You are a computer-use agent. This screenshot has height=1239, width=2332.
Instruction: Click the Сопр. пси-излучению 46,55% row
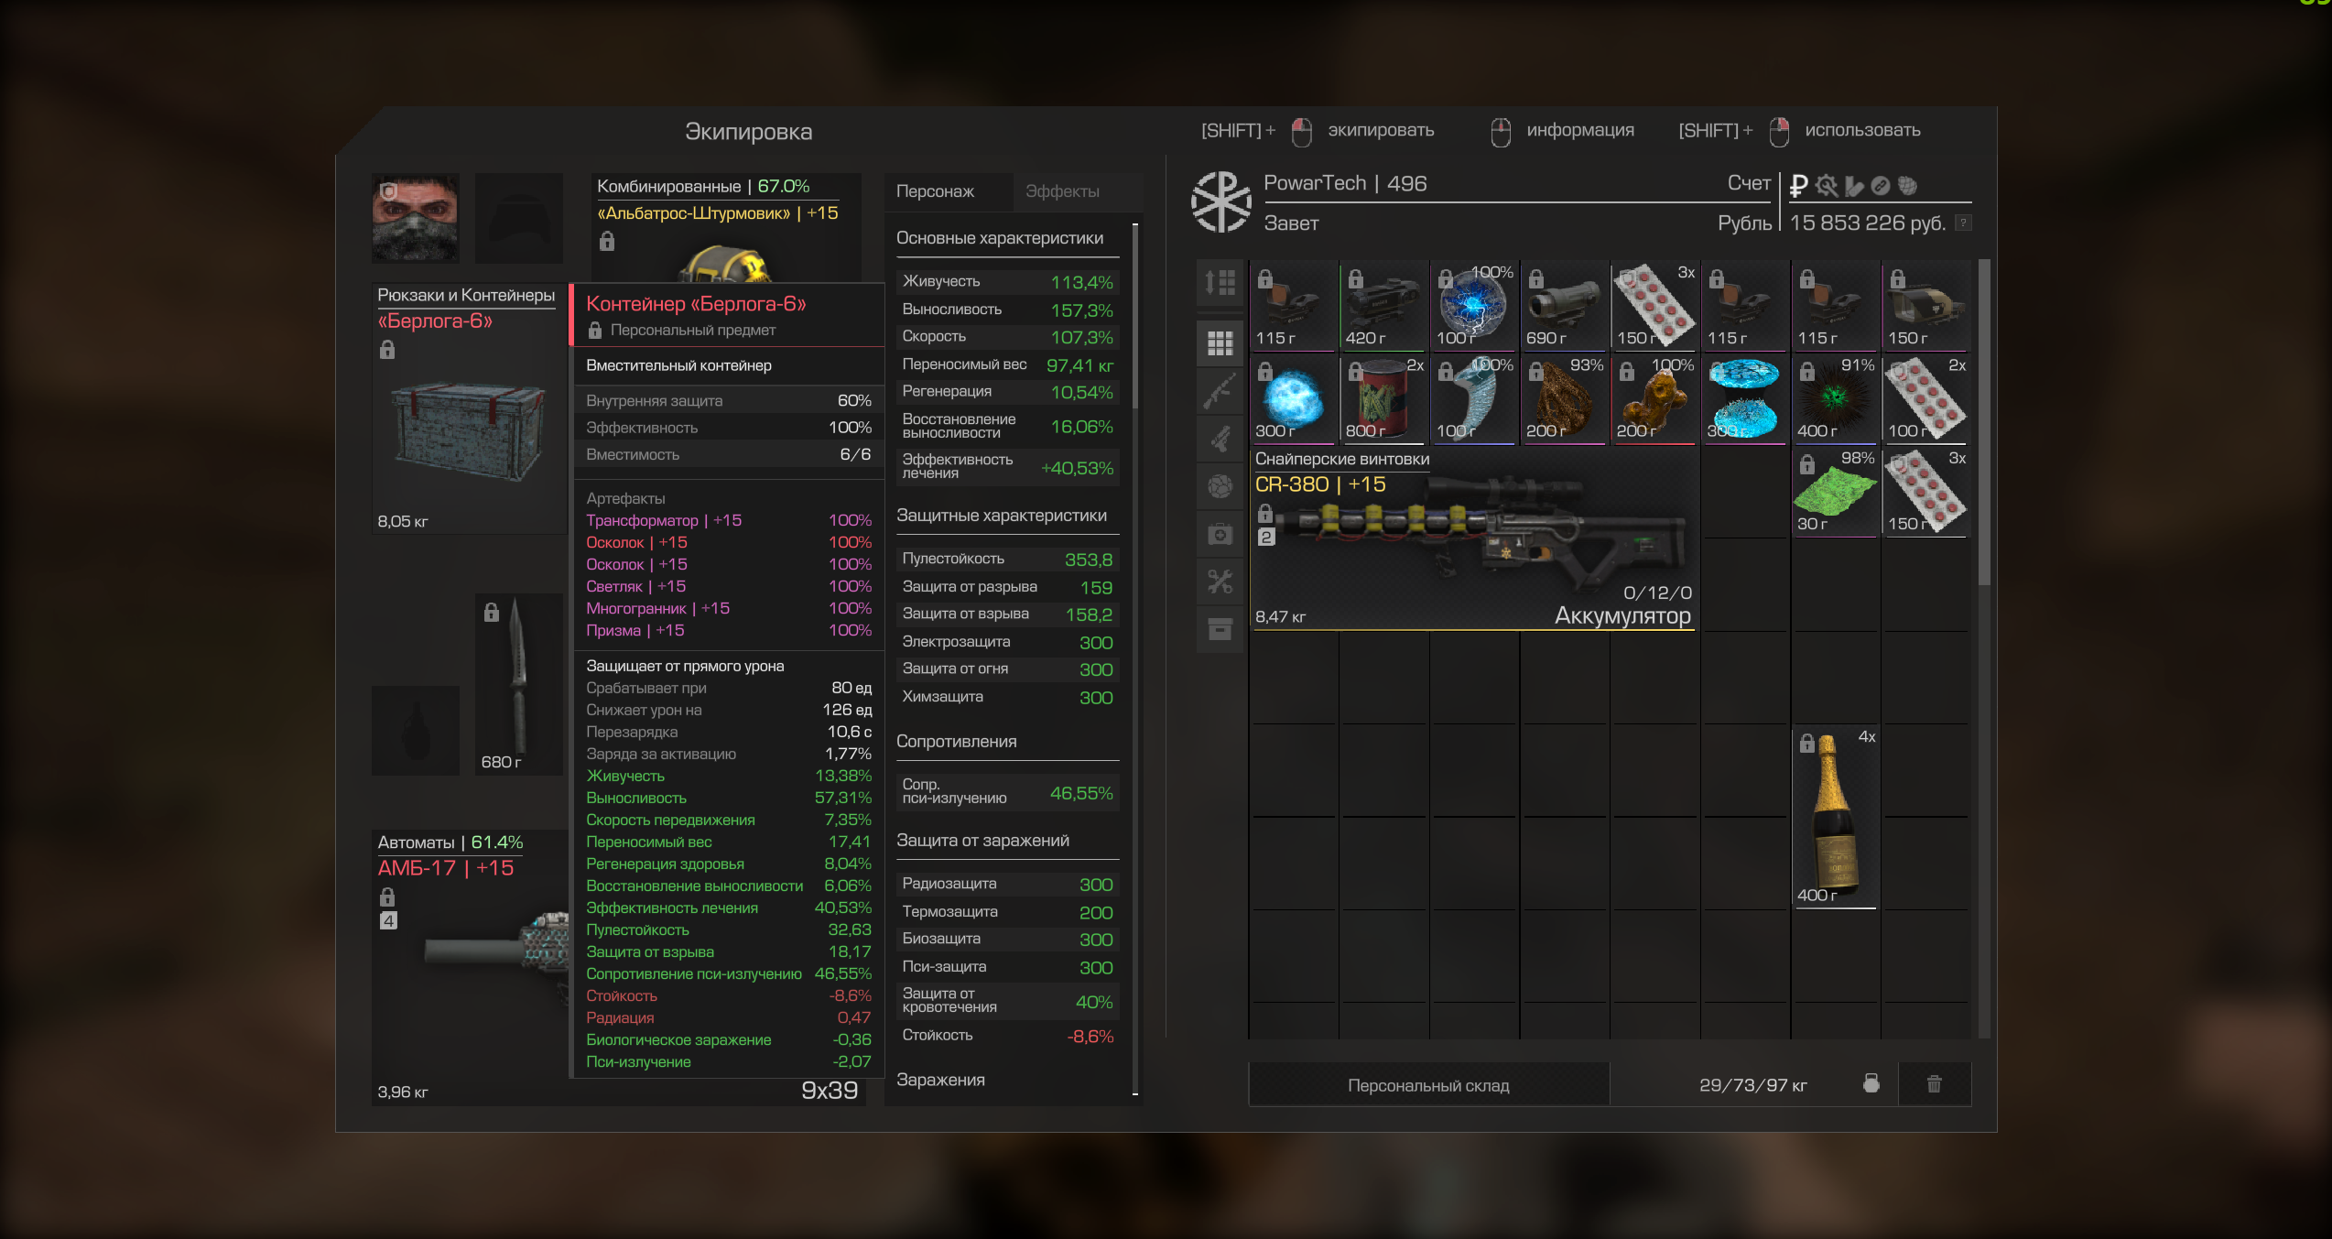[1007, 792]
